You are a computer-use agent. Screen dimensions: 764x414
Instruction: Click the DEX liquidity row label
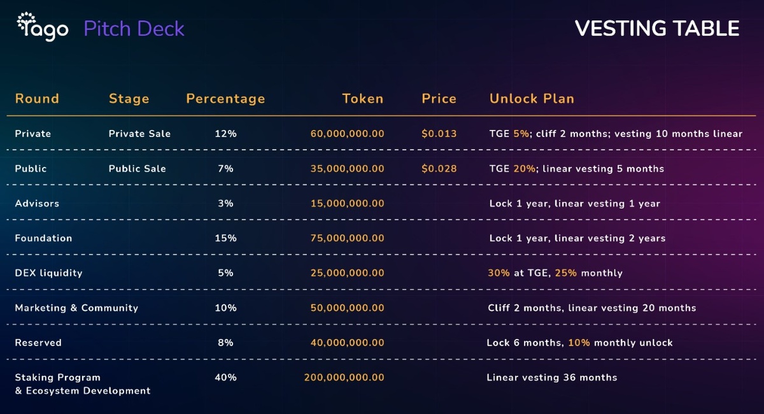[48, 273]
